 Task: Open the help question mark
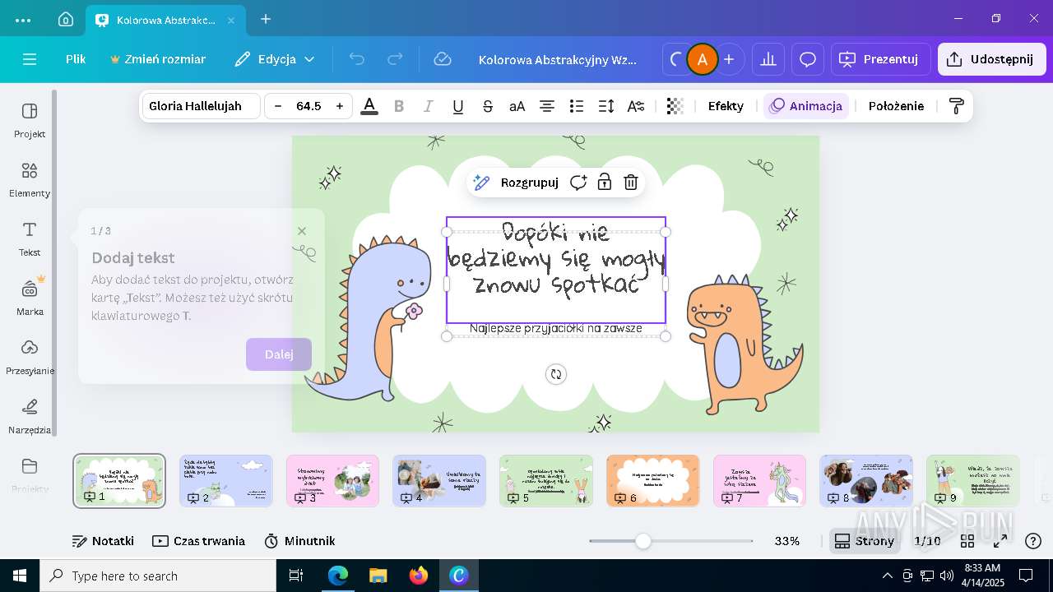[1034, 541]
